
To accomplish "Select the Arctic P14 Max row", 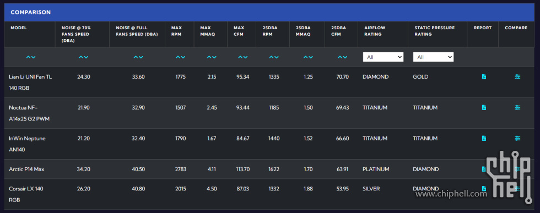I will [x=269, y=169].
